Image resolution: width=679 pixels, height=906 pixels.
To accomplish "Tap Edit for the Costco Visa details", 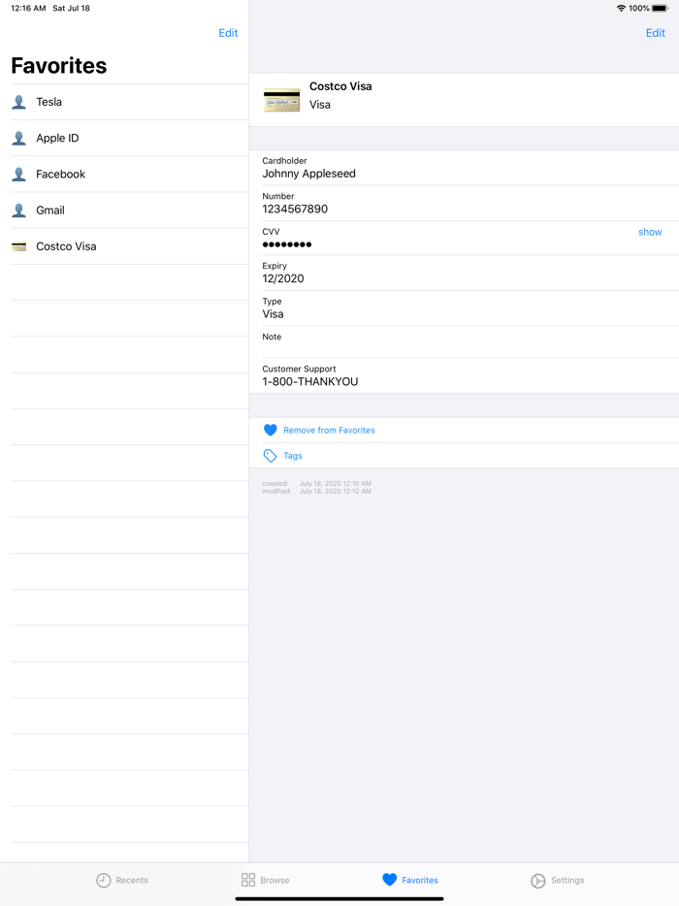I will (x=656, y=33).
